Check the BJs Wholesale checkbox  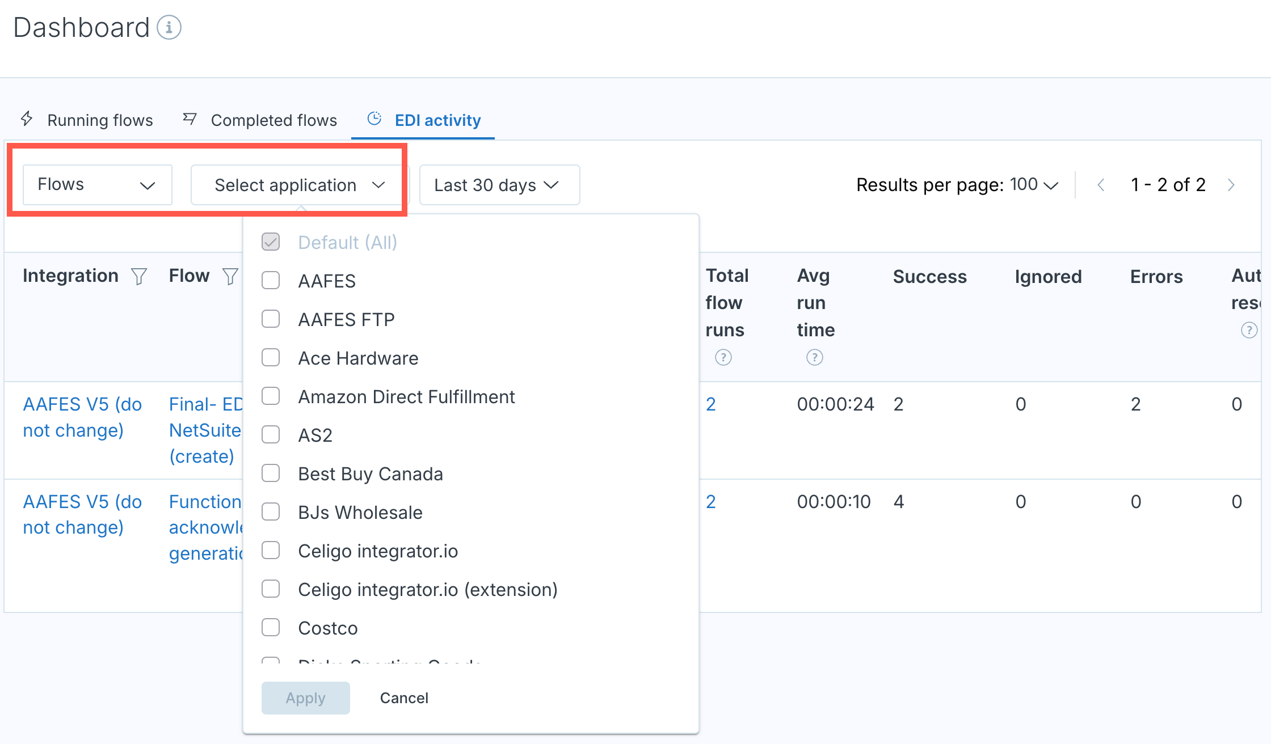point(271,511)
